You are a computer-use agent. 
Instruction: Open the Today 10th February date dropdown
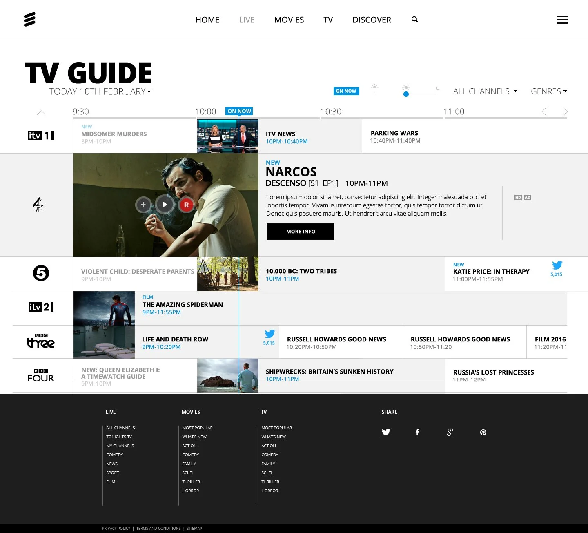point(100,91)
